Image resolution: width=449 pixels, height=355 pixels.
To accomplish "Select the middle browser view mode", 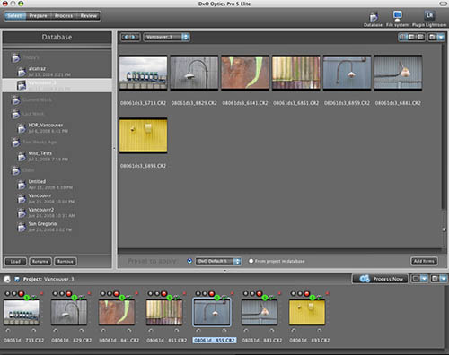I will coord(411,37).
